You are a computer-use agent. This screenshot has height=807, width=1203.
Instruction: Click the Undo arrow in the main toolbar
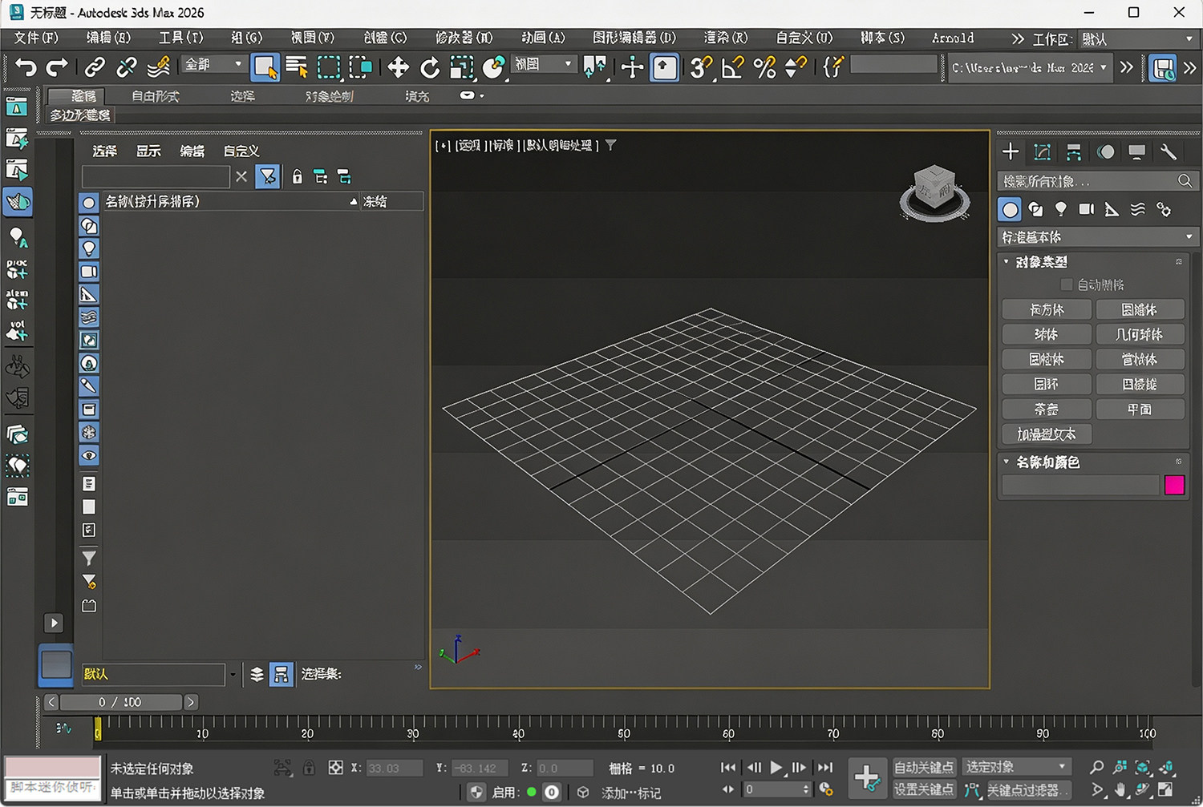pyautogui.click(x=26, y=67)
